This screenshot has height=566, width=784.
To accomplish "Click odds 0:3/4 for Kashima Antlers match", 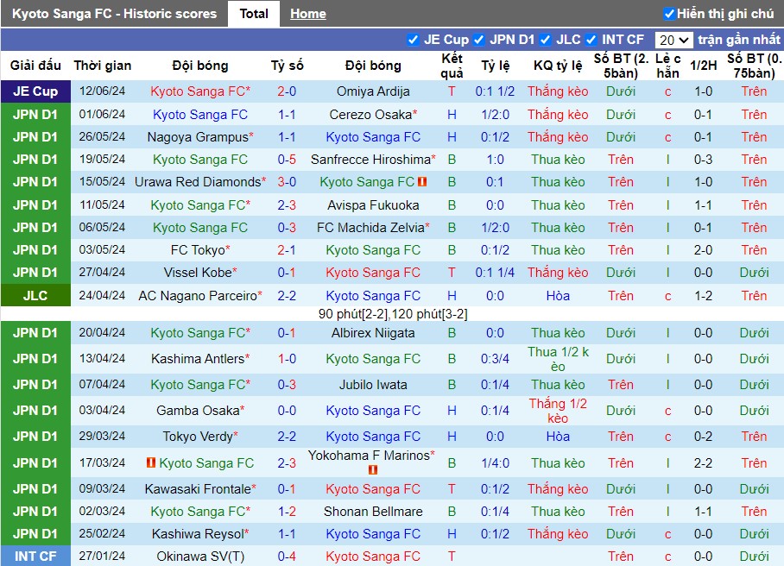I will 495,359.
